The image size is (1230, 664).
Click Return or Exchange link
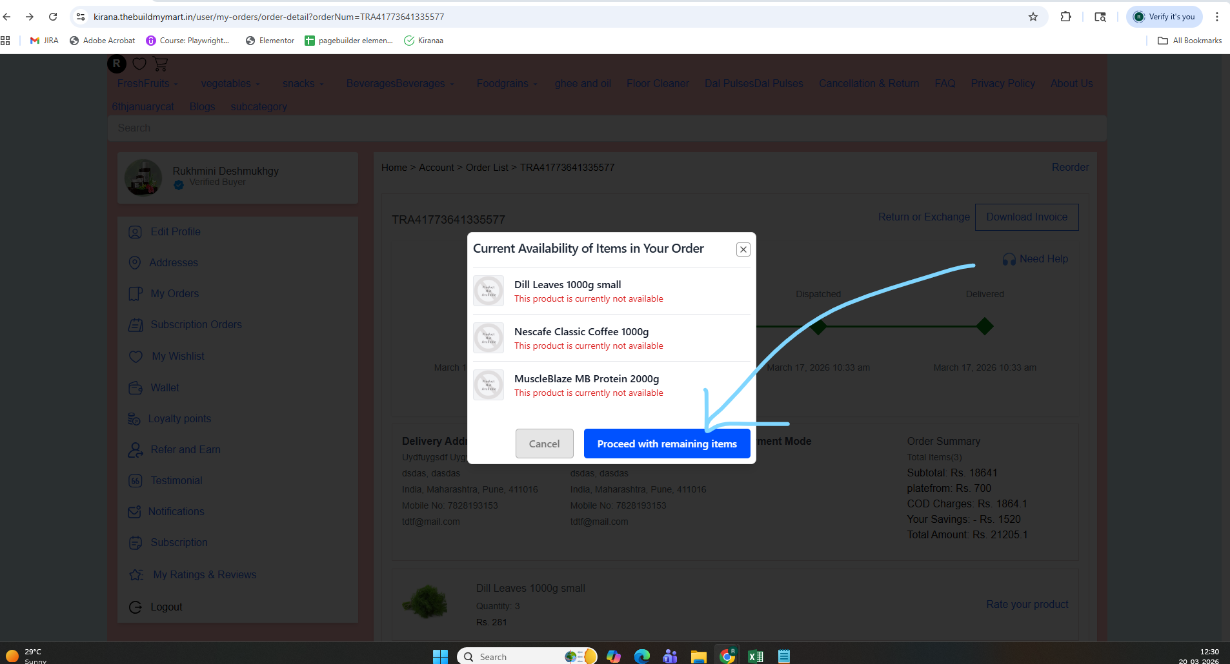point(923,217)
